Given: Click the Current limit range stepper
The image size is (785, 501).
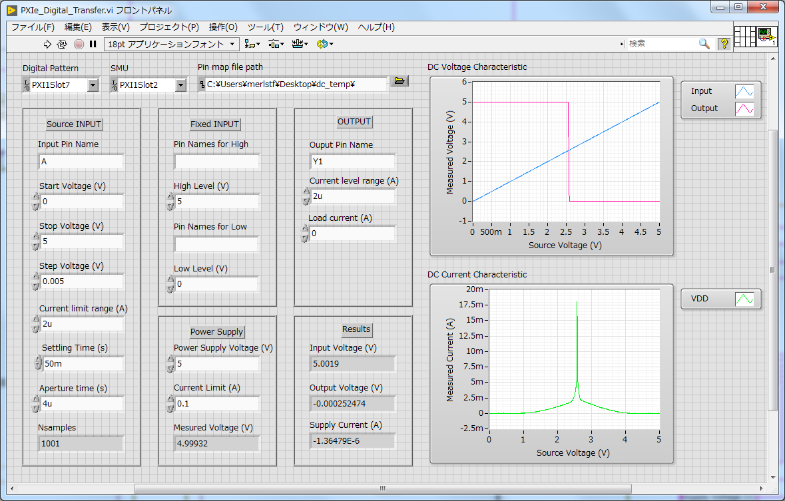Looking at the screenshot, I should click(36, 324).
